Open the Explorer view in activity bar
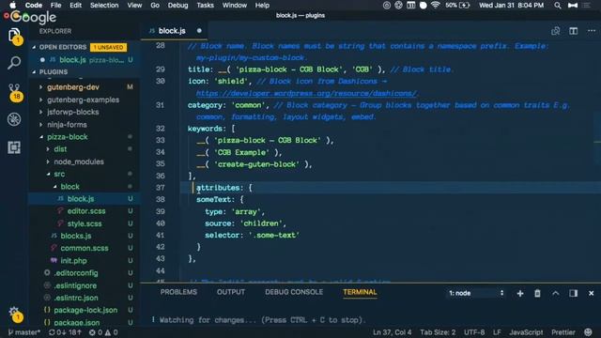Screen dimensions: 601x338 (x=14, y=36)
